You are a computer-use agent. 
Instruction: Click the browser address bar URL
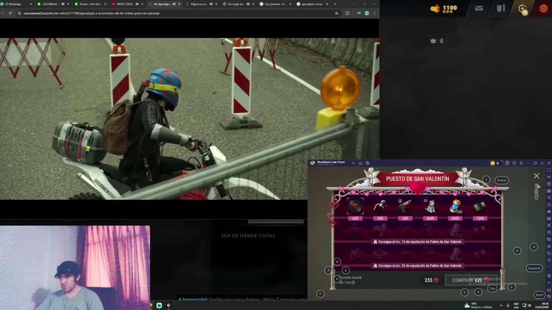click(x=91, y=13)
